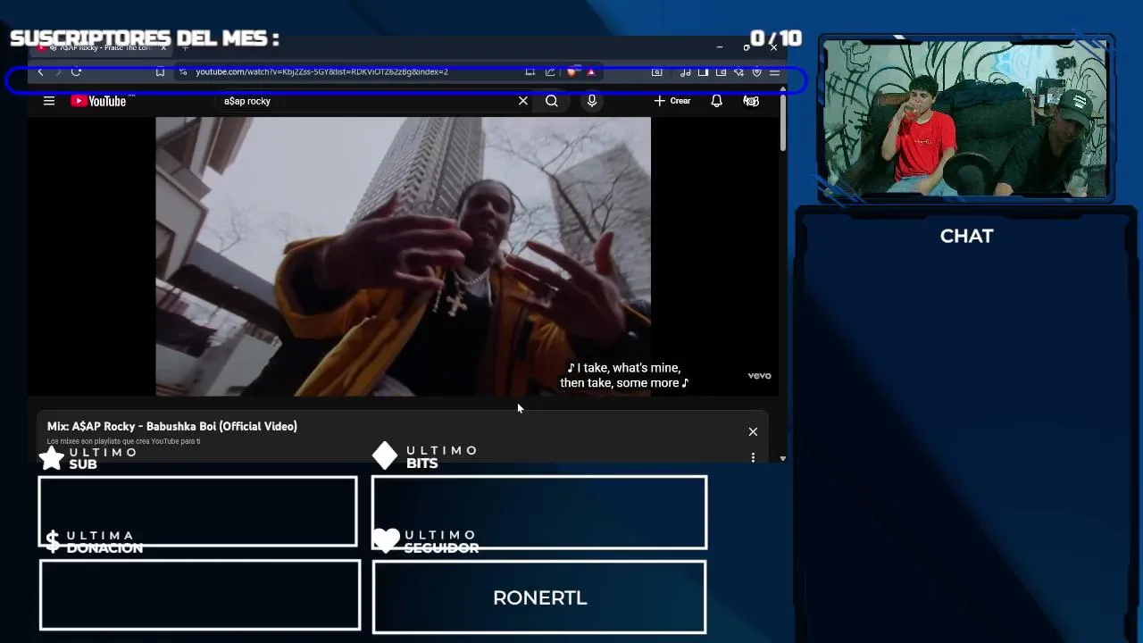View site information icon in address bar

pyautogui.click(x=183, y=71)
